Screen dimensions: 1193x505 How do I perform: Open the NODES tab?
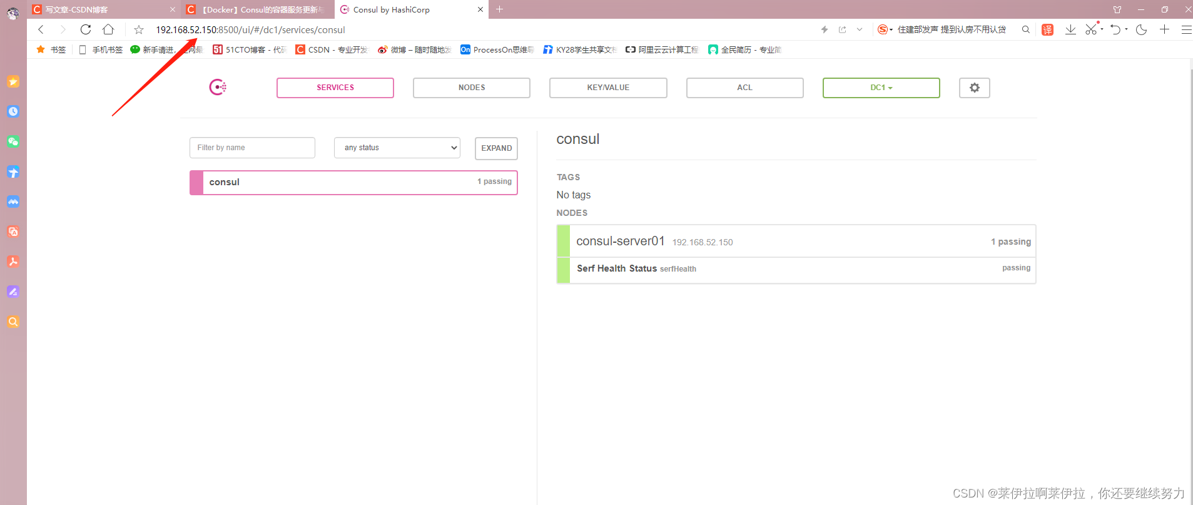tap(472, 88)
